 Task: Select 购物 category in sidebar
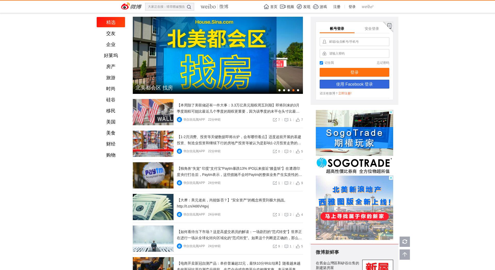pyautogui.click(x=111, y=155)
